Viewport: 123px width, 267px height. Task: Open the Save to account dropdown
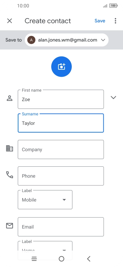[67, 40]
